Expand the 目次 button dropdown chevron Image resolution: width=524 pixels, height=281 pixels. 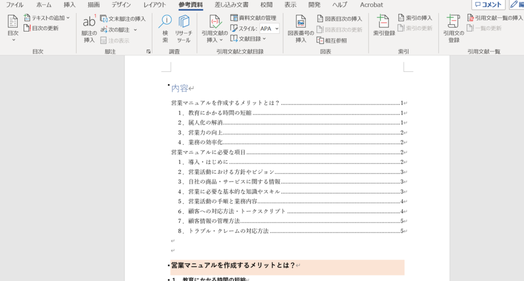(13, 40)
